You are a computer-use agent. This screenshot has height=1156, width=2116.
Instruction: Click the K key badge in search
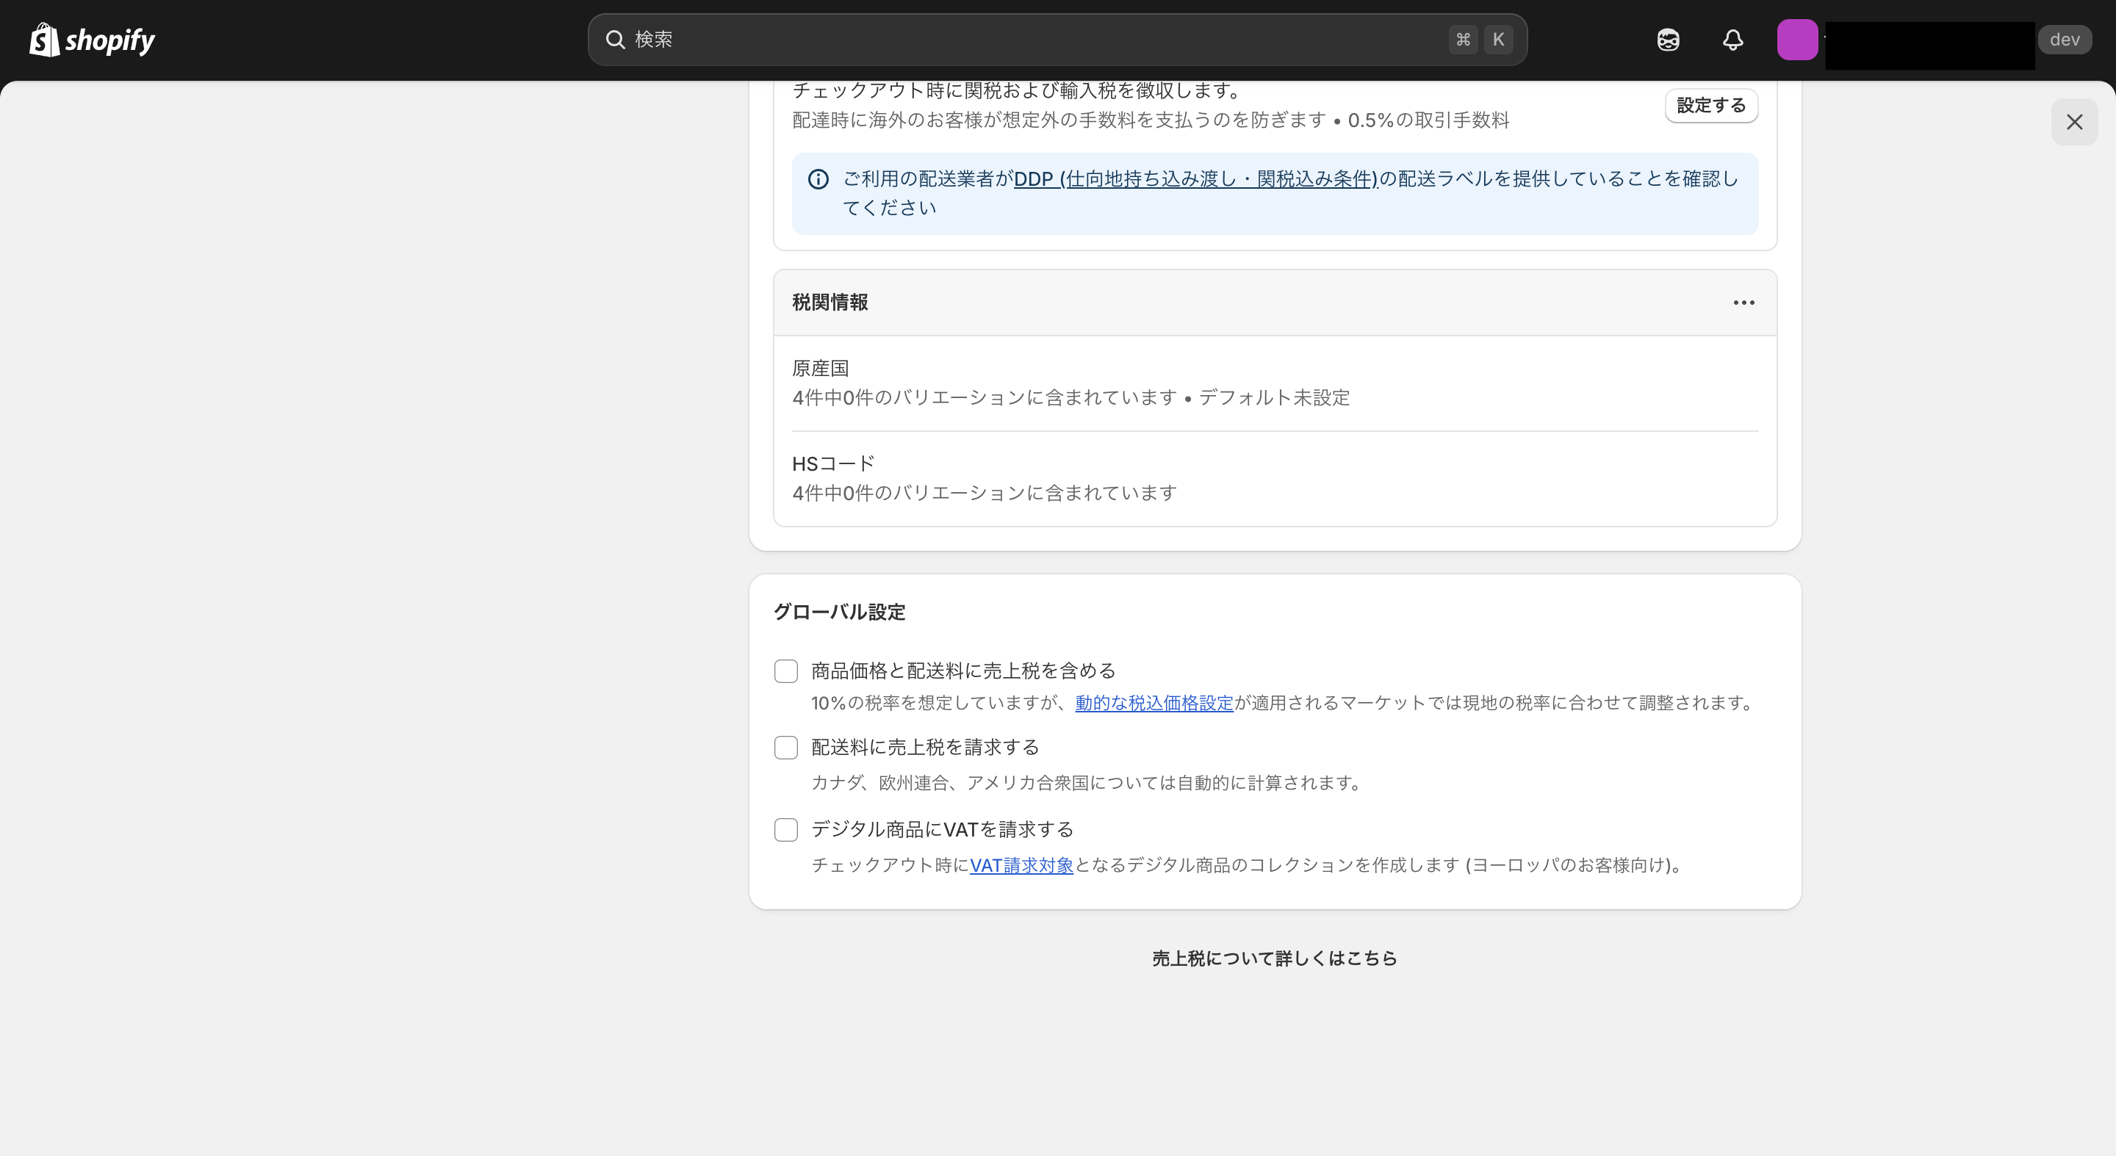[1499, 40]
